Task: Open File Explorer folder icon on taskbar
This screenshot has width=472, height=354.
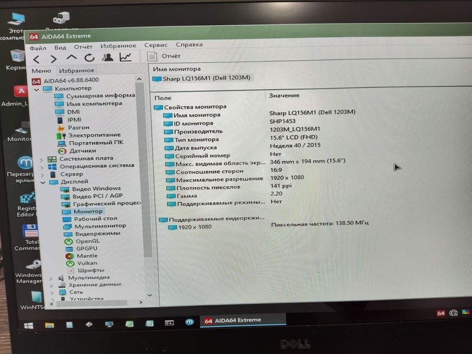Action: pos(49,325)
